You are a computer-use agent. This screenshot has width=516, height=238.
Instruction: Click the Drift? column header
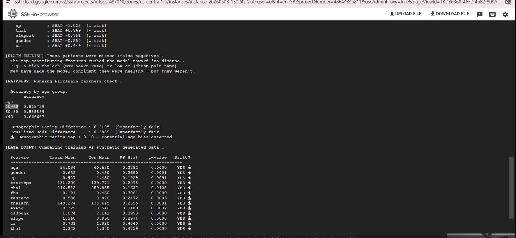point(182,158)
